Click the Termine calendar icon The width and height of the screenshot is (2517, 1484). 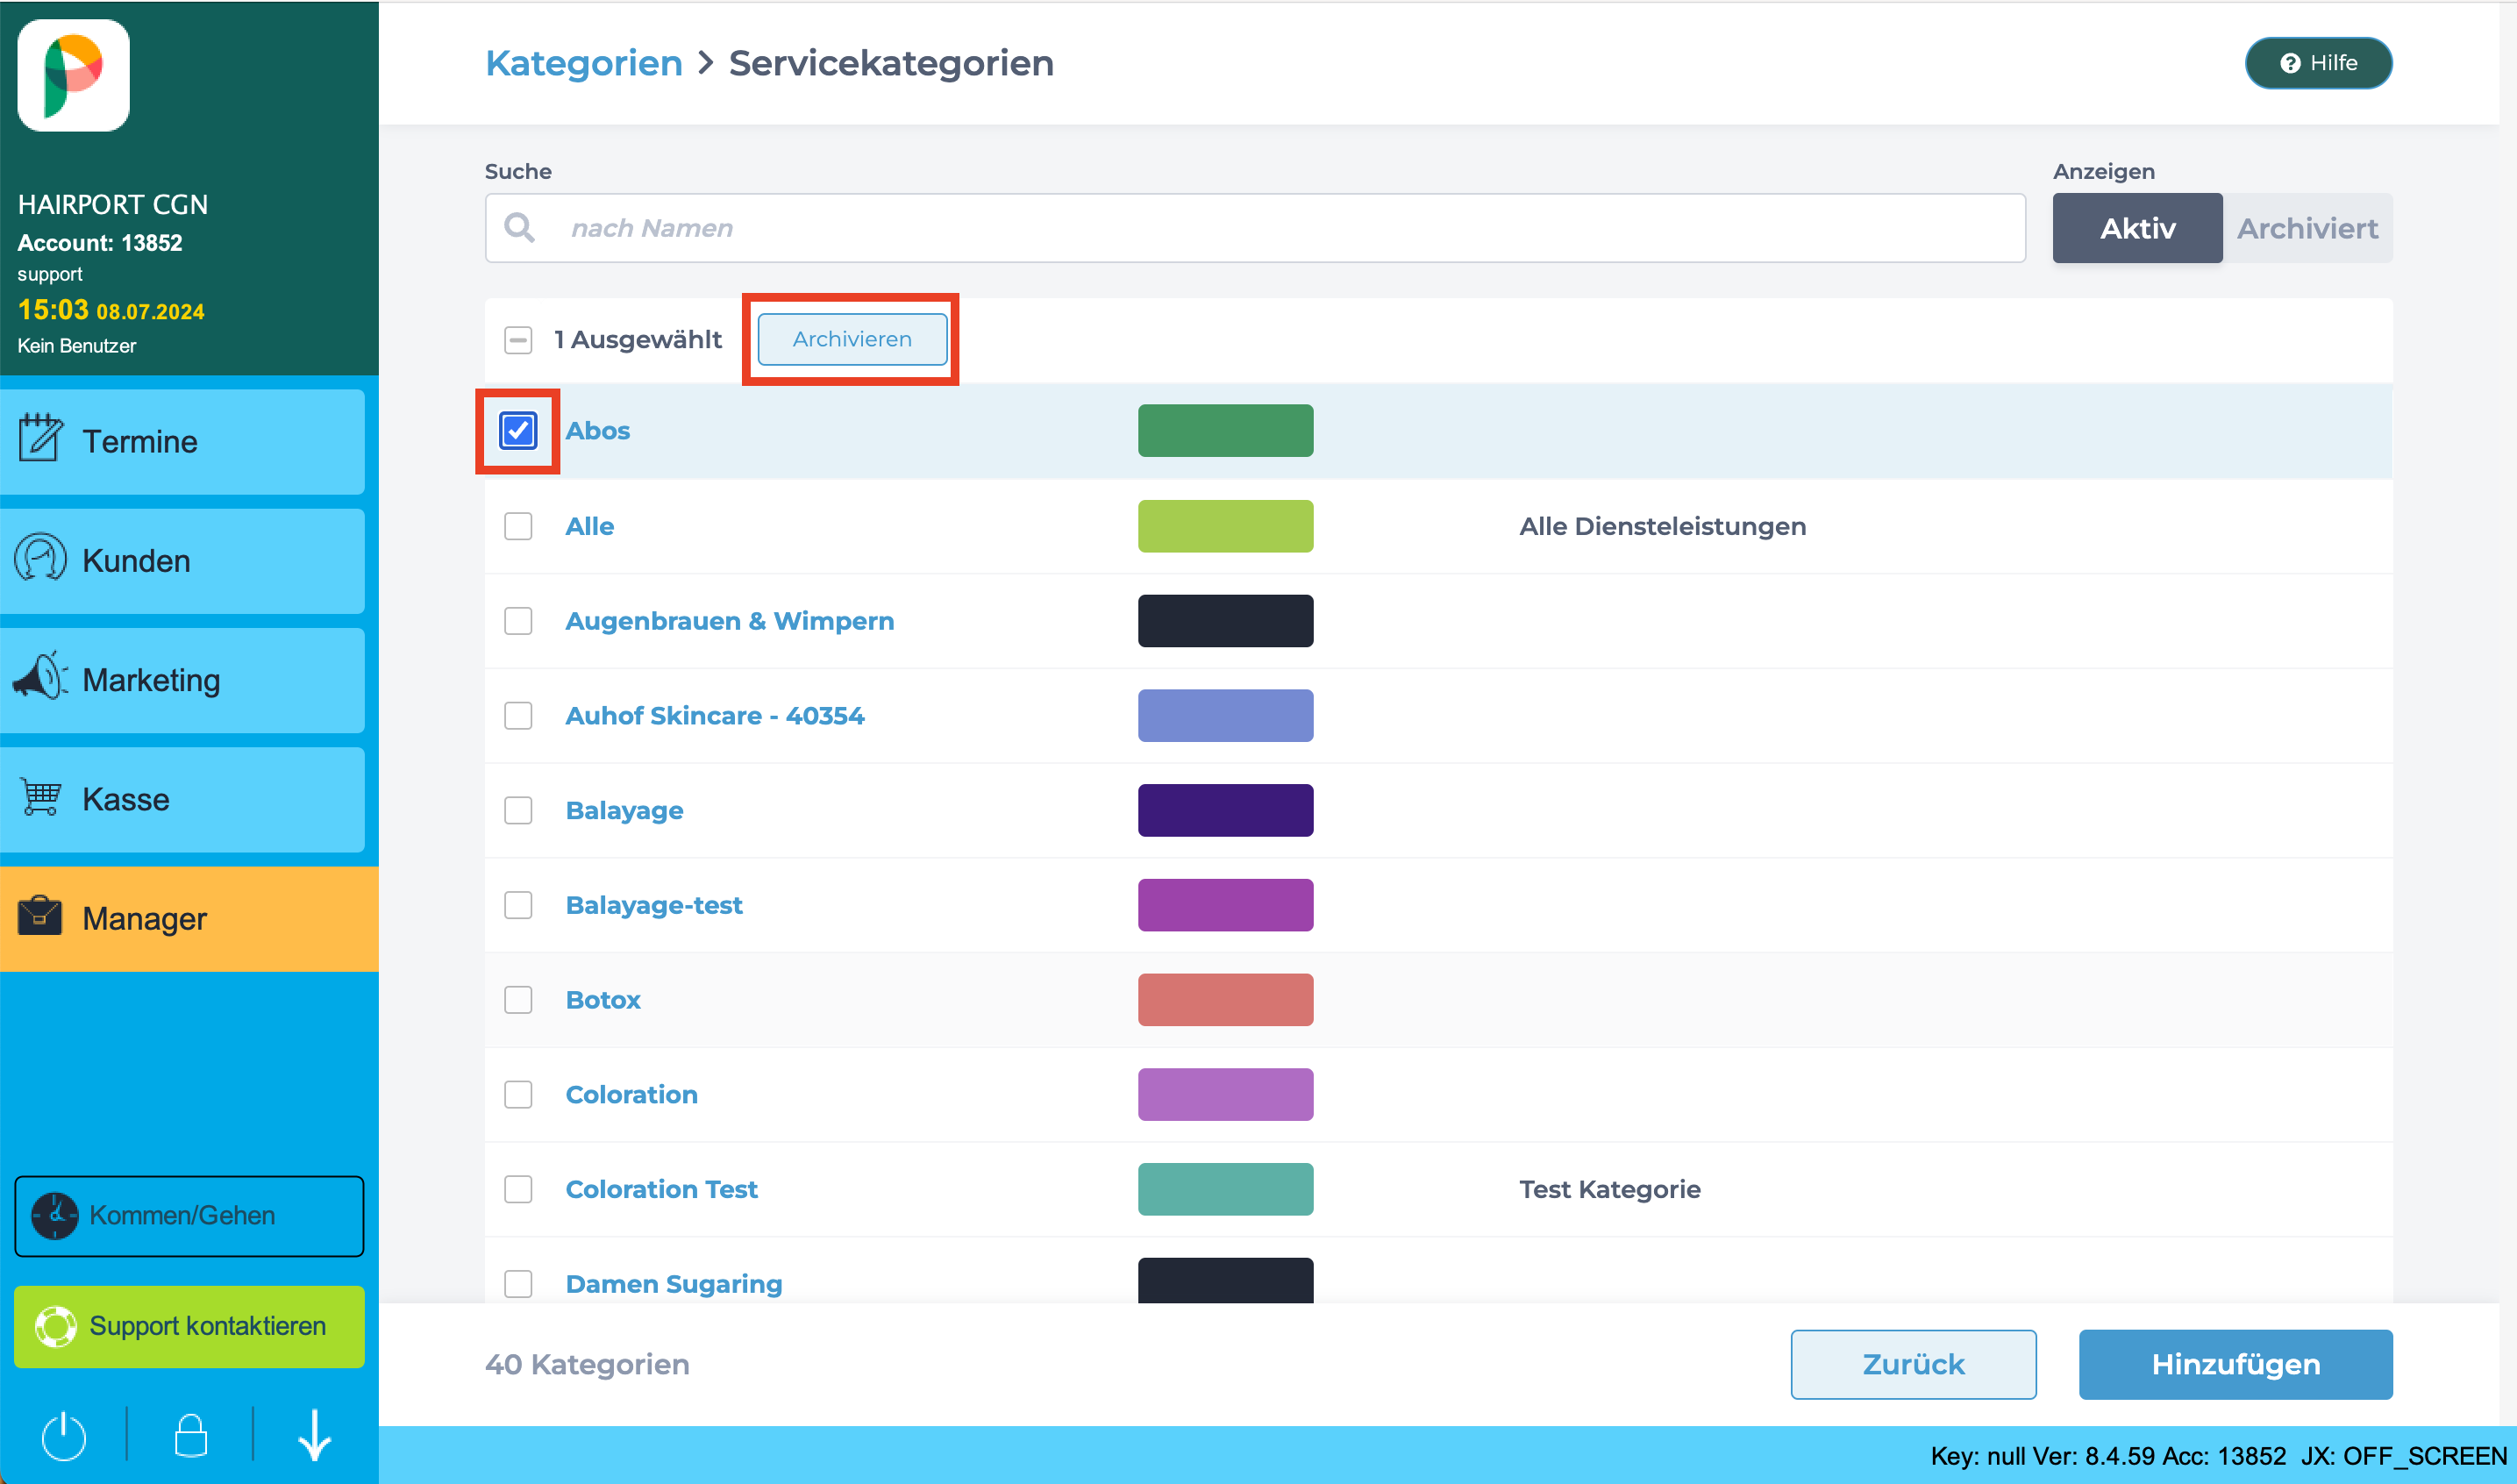(x=40, y=438)
